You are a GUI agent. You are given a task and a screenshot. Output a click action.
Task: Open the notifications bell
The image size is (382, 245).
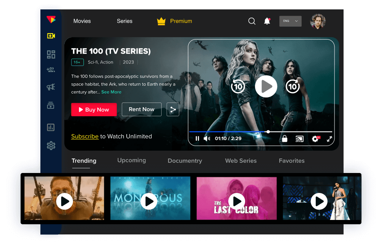[267, 21]
